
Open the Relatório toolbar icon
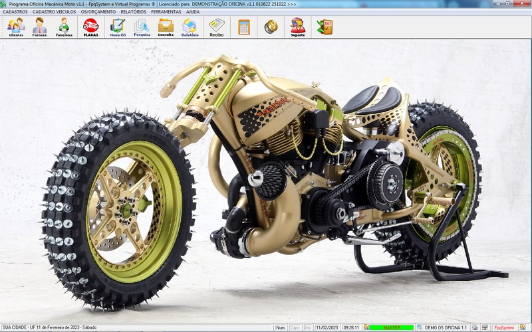click(x=190, y=27)
